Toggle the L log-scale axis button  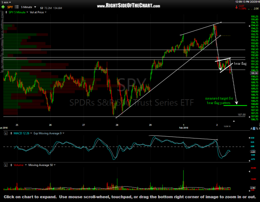(254, 128)
